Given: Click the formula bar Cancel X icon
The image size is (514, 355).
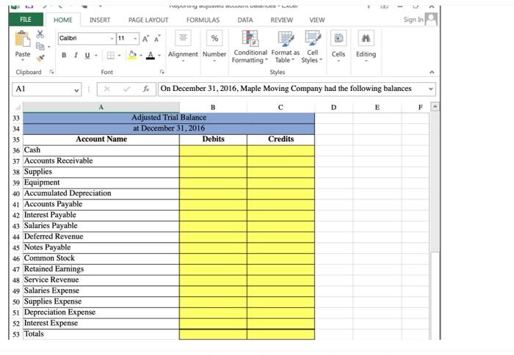Looking at the screenshot, I should pyautogui.click(x=107, y=89).
